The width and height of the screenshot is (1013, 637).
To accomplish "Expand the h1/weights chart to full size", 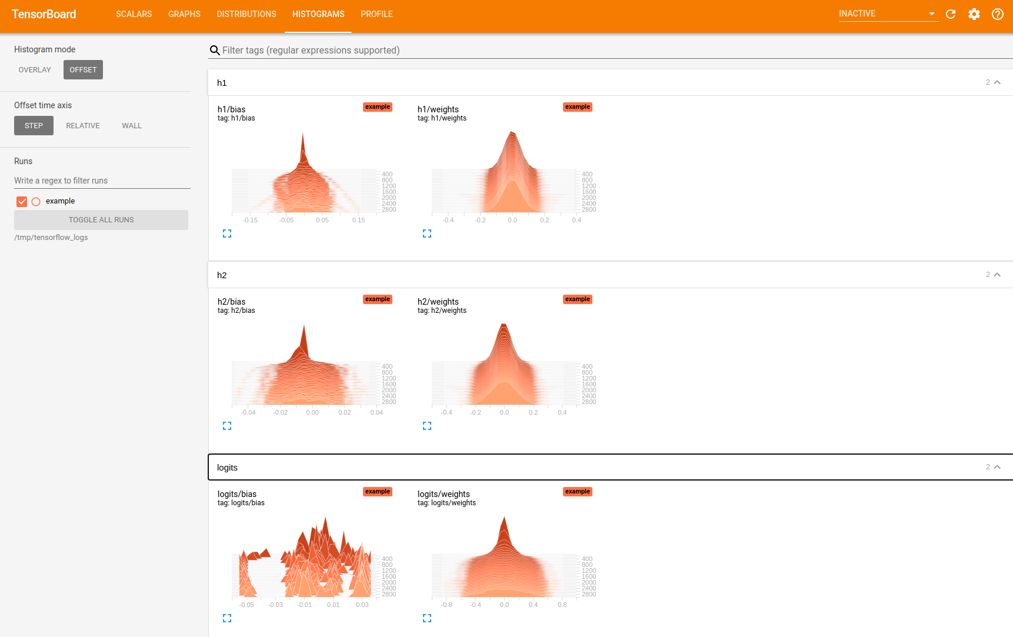I will click(x=427, y=234).
